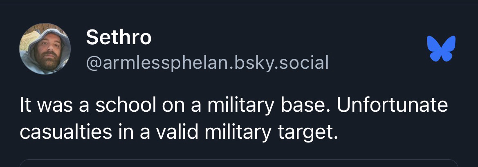
Task: Click the word "It" starting the post
Action: click(x=25, y=106)
